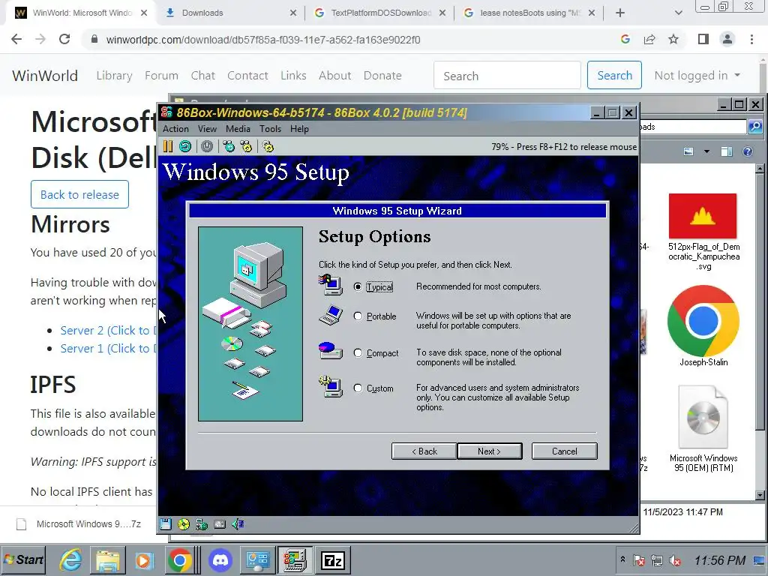Toggle Explorer preview pane icon
The width and height of the screenshot is (768, 576).
point(727,151)
